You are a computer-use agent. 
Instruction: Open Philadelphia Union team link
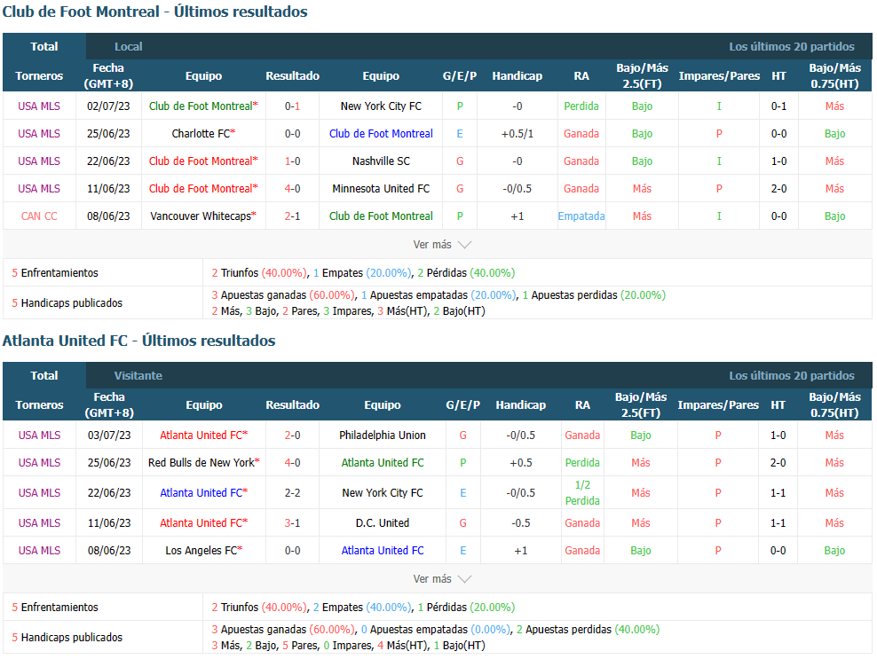pos(382,435)
